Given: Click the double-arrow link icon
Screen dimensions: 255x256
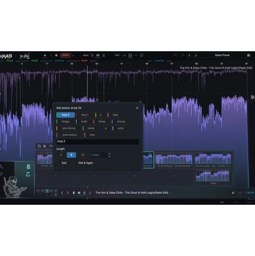Looking at the screenshot, I should [136, 55].
